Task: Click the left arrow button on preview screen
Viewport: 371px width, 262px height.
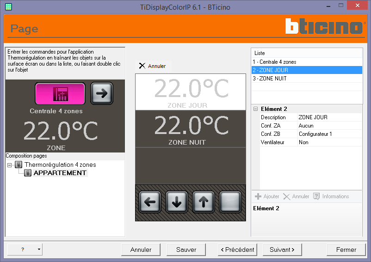Action: (x=150, y=202)
